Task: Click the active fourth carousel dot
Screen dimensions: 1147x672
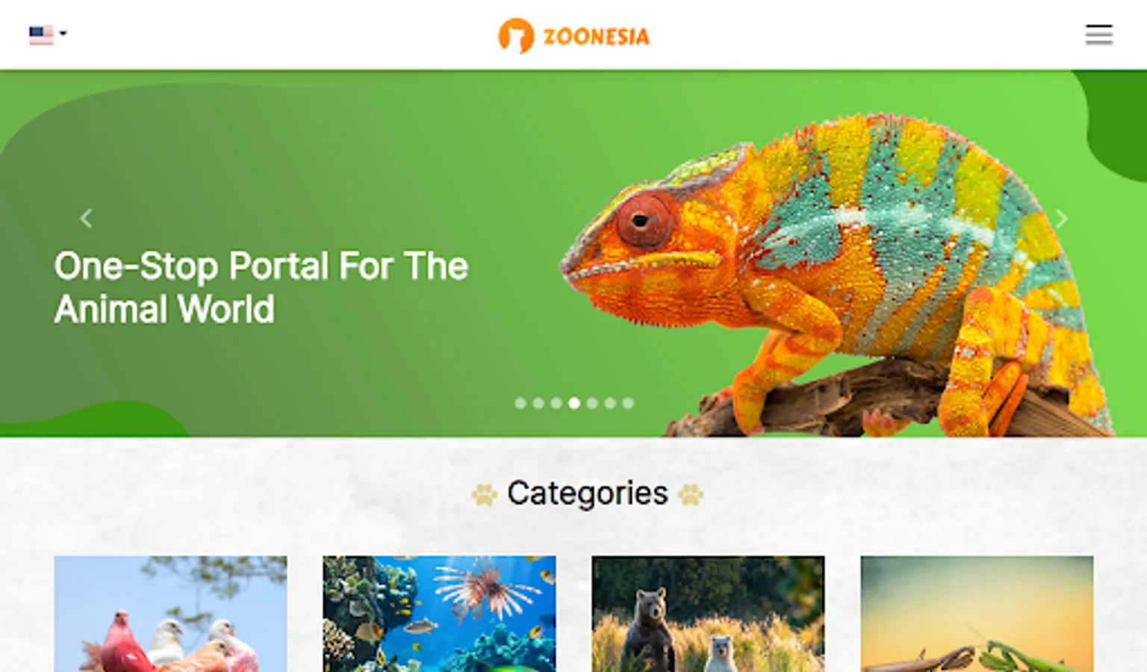Action: coord(574,403)
